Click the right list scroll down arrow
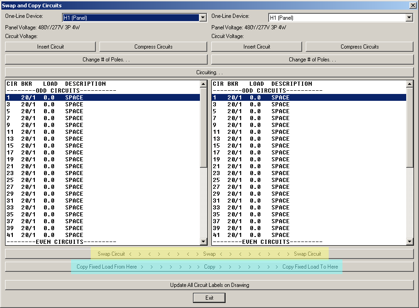Viewport: 419px width, 308px height. [410, 242]
